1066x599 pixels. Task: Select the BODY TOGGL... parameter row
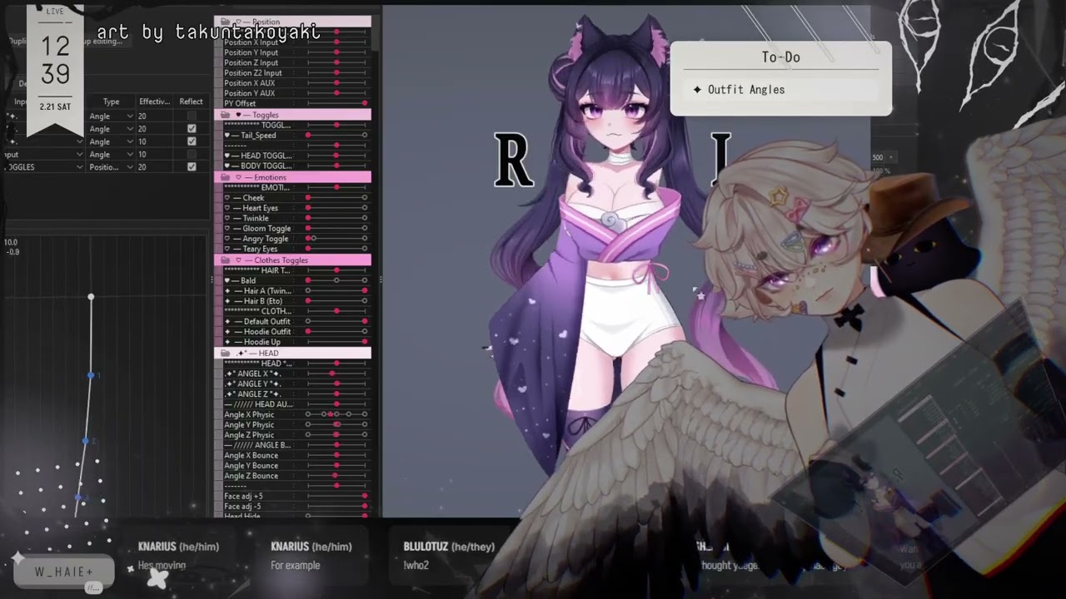tap(293, 166)
